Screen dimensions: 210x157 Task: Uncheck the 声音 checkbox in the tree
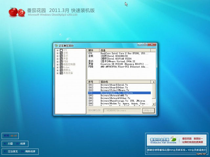pos(61,59)
